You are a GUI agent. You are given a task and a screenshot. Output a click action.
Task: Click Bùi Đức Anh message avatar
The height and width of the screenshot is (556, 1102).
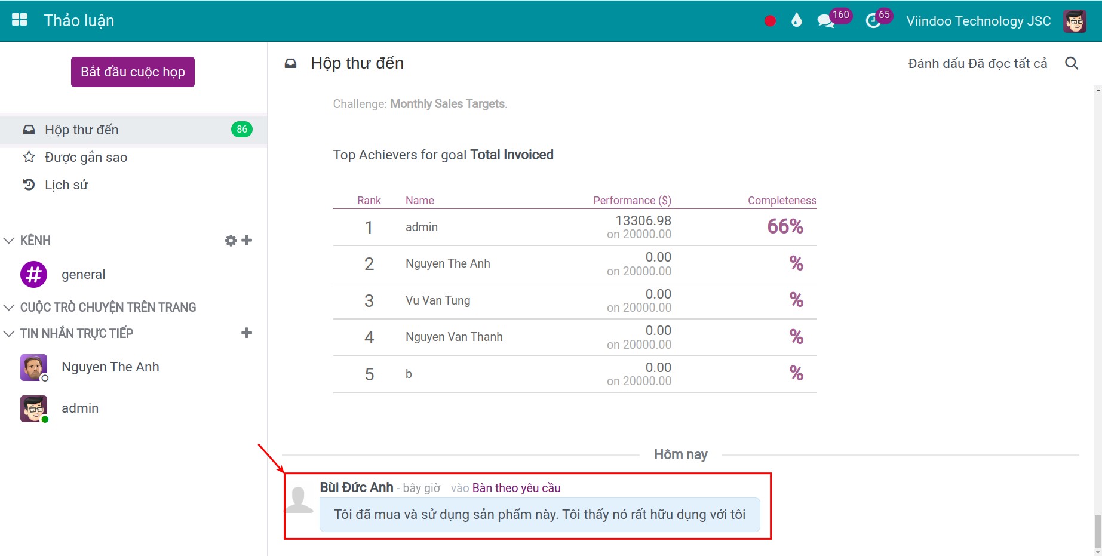pos(299,500)
